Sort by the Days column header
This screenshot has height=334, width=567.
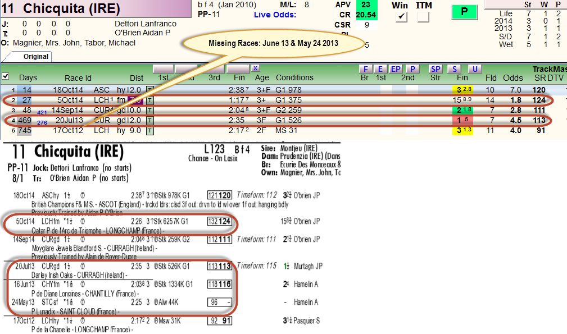pyautogui.click(x=28, y=77)
